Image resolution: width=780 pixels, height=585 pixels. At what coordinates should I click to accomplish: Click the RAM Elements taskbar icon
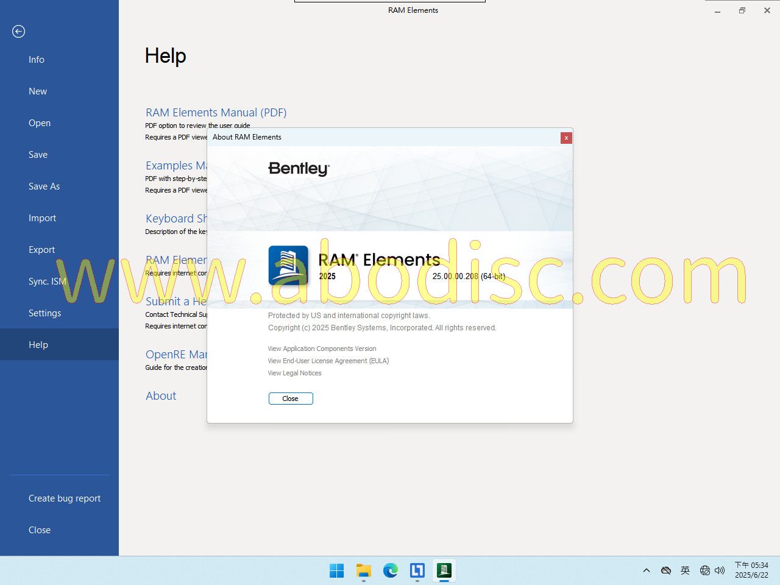[444, 570]
